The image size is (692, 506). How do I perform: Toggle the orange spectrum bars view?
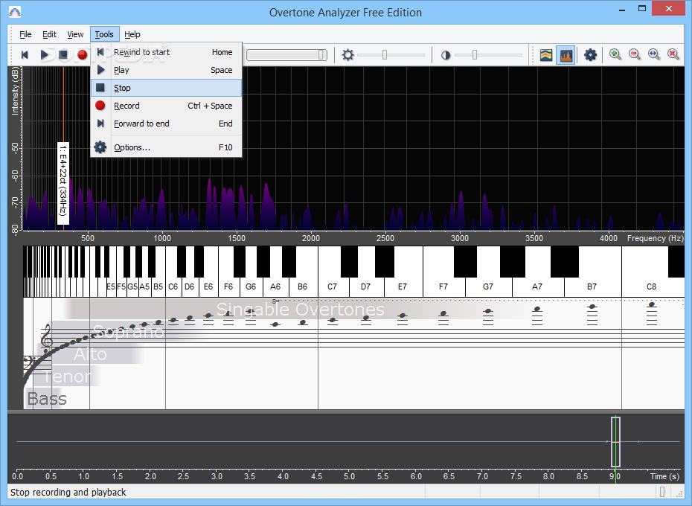tap(566, 55)
